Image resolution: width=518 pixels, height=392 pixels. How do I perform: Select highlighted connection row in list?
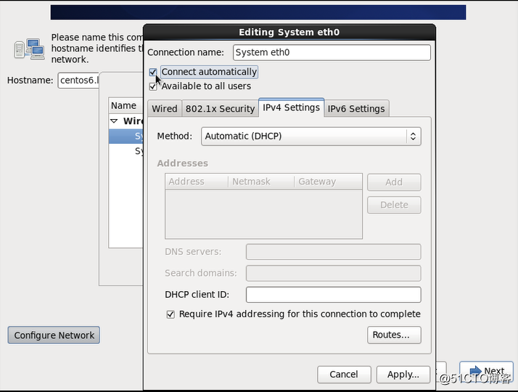click(126, 136)
